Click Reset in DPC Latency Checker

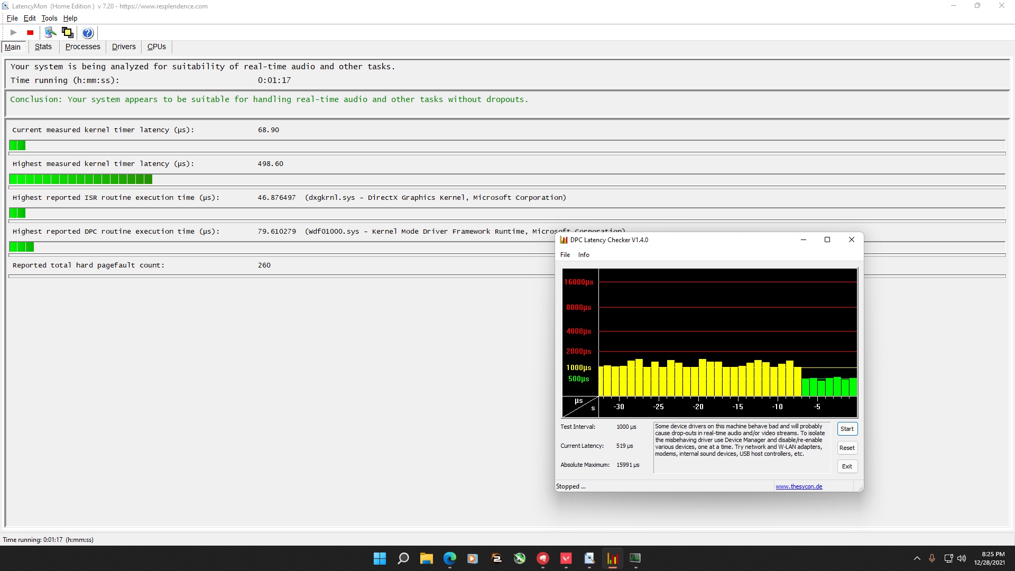847,448
